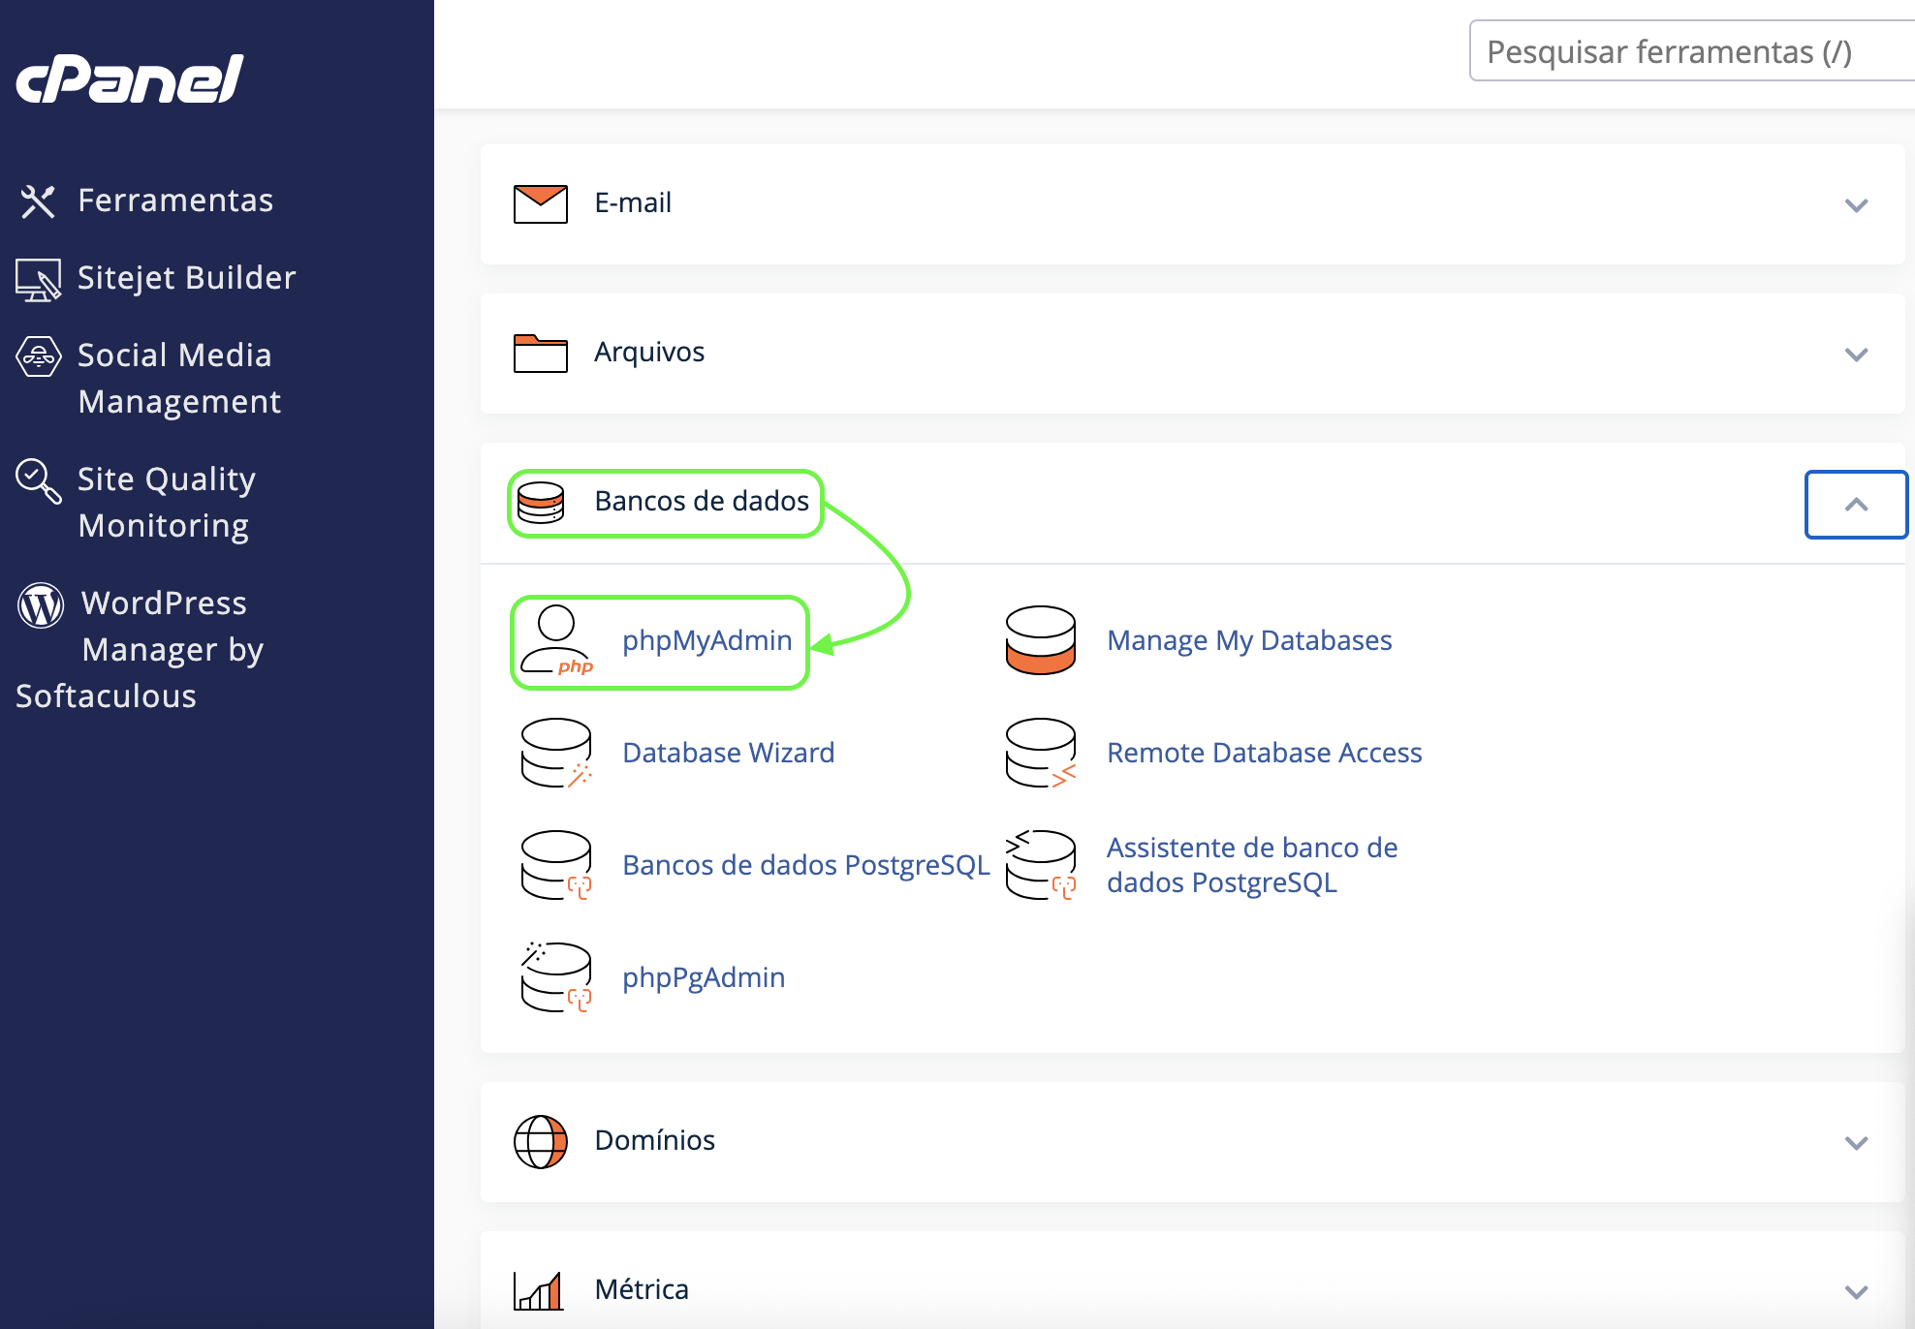
Task: Click the Arquivos section title
Action: coord(649,353)
